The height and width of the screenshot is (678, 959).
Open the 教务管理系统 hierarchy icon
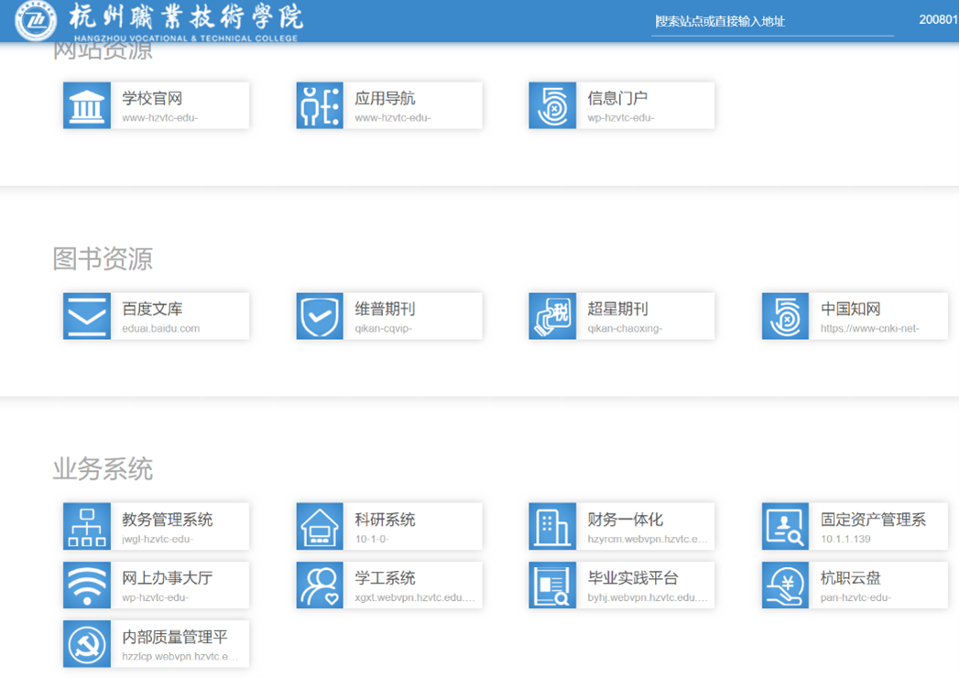click(x=87, y=527)
